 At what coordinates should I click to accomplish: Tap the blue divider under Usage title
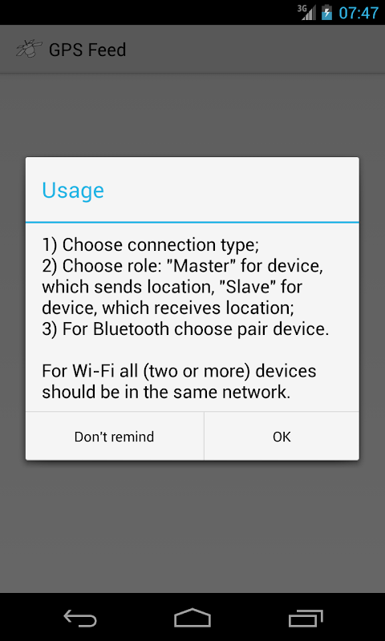[x=192, y=222]
